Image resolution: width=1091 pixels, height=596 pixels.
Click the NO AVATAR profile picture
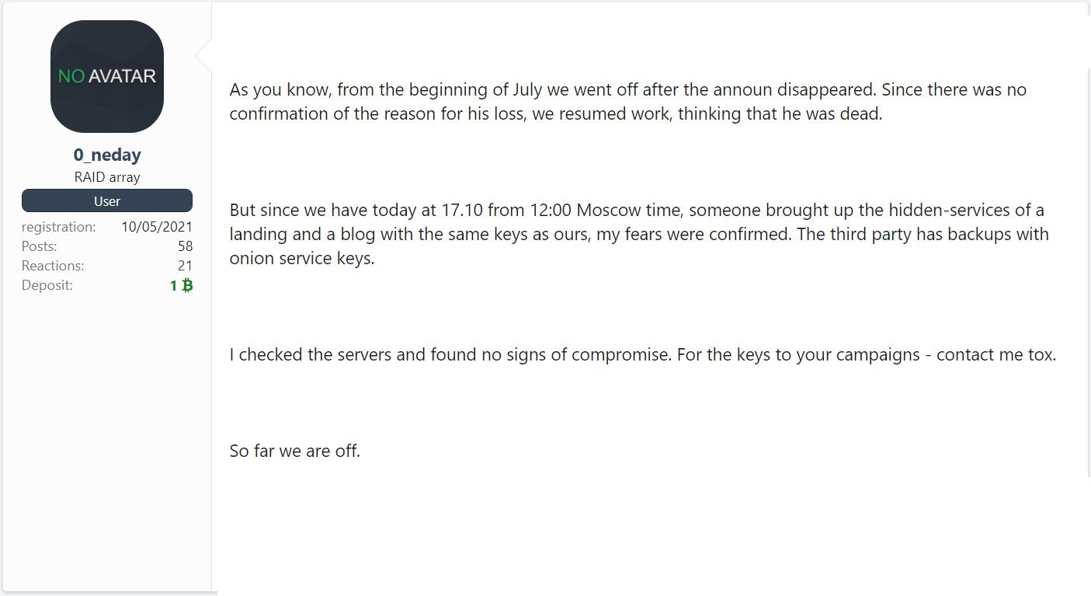coord(107,76)
